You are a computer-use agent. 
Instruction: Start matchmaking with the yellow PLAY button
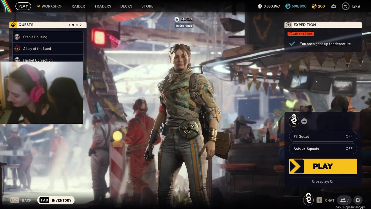point(323,166)
